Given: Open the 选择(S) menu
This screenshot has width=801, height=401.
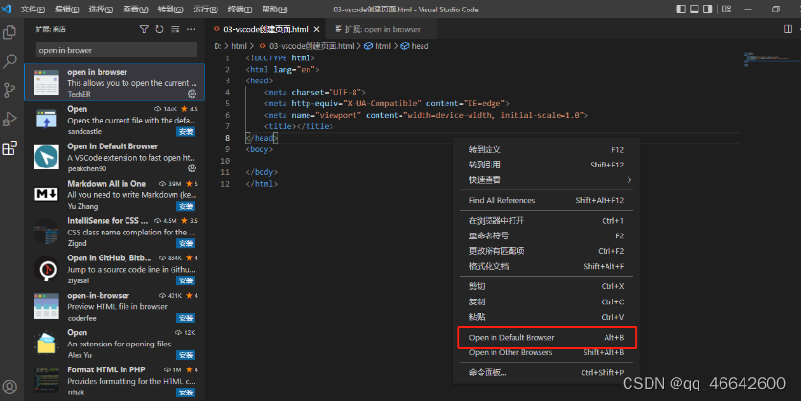Looking at the screenshot, I should tap(101, 10).
